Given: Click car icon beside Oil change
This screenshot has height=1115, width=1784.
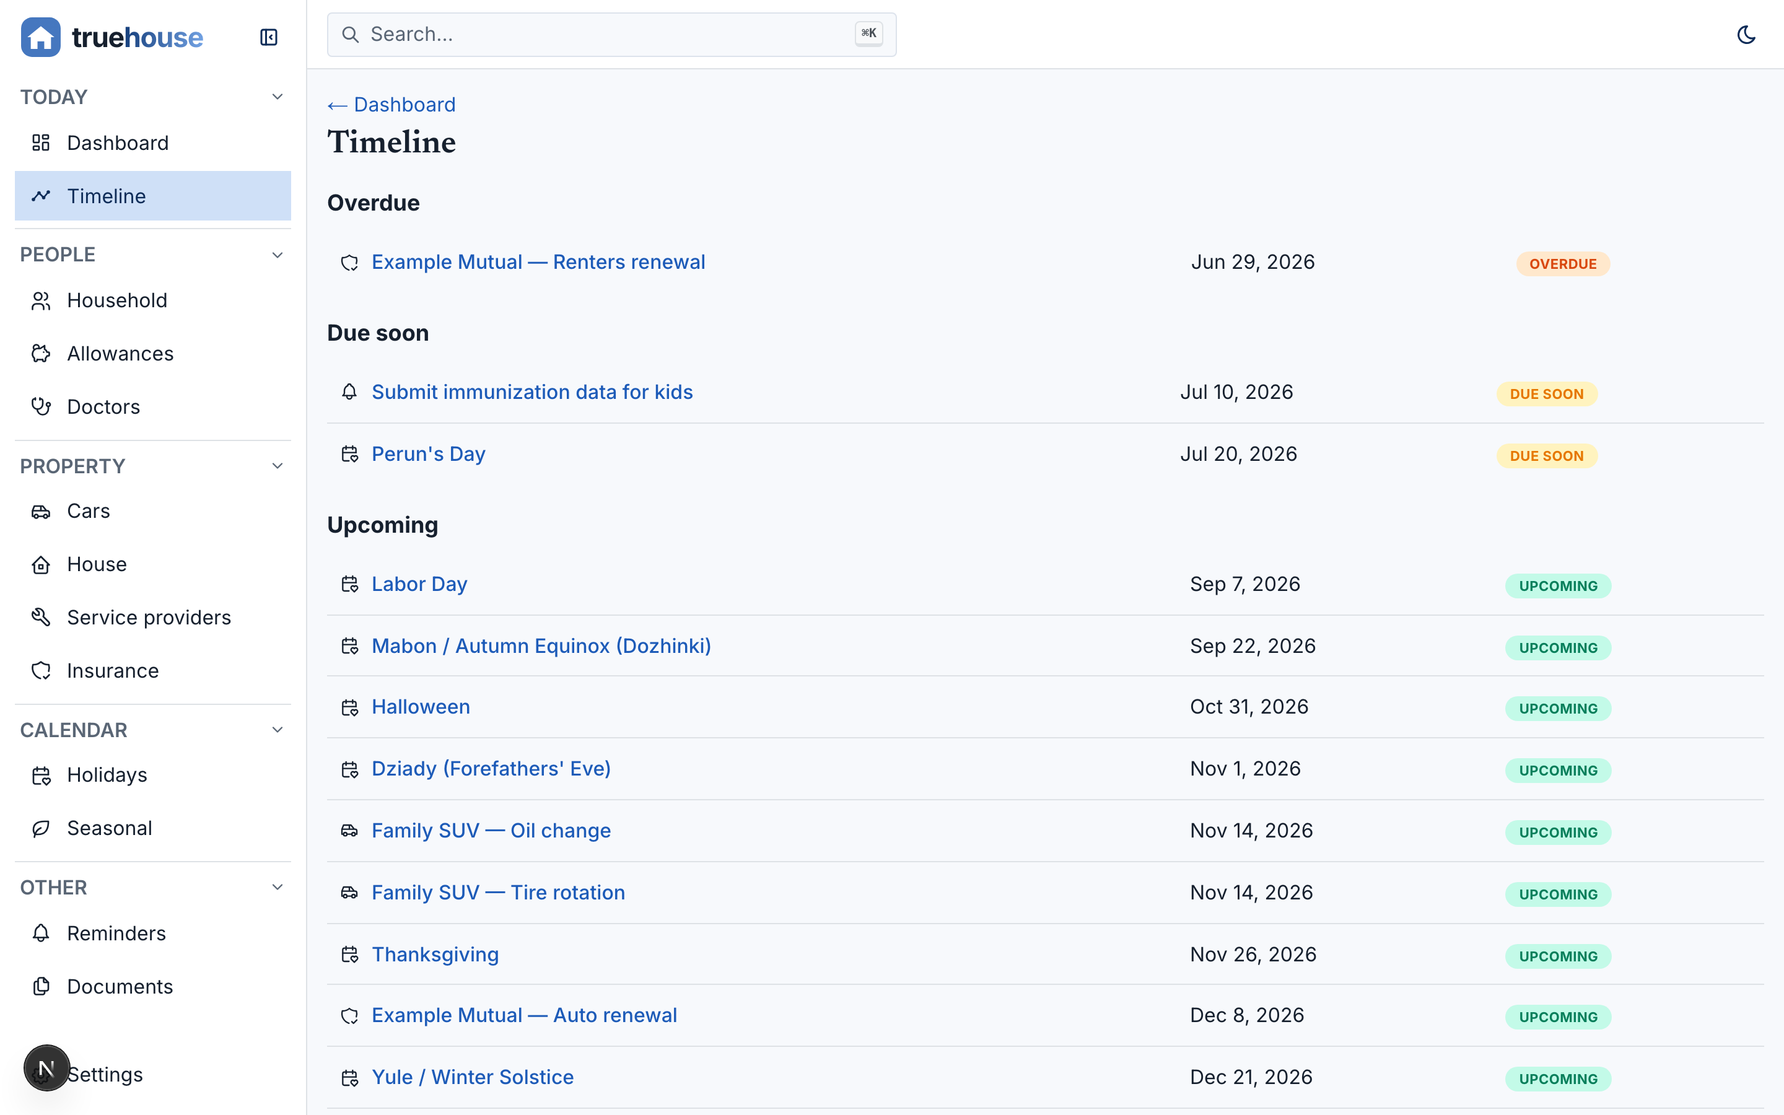Looking at the screenshot, I should coord(349,830).
